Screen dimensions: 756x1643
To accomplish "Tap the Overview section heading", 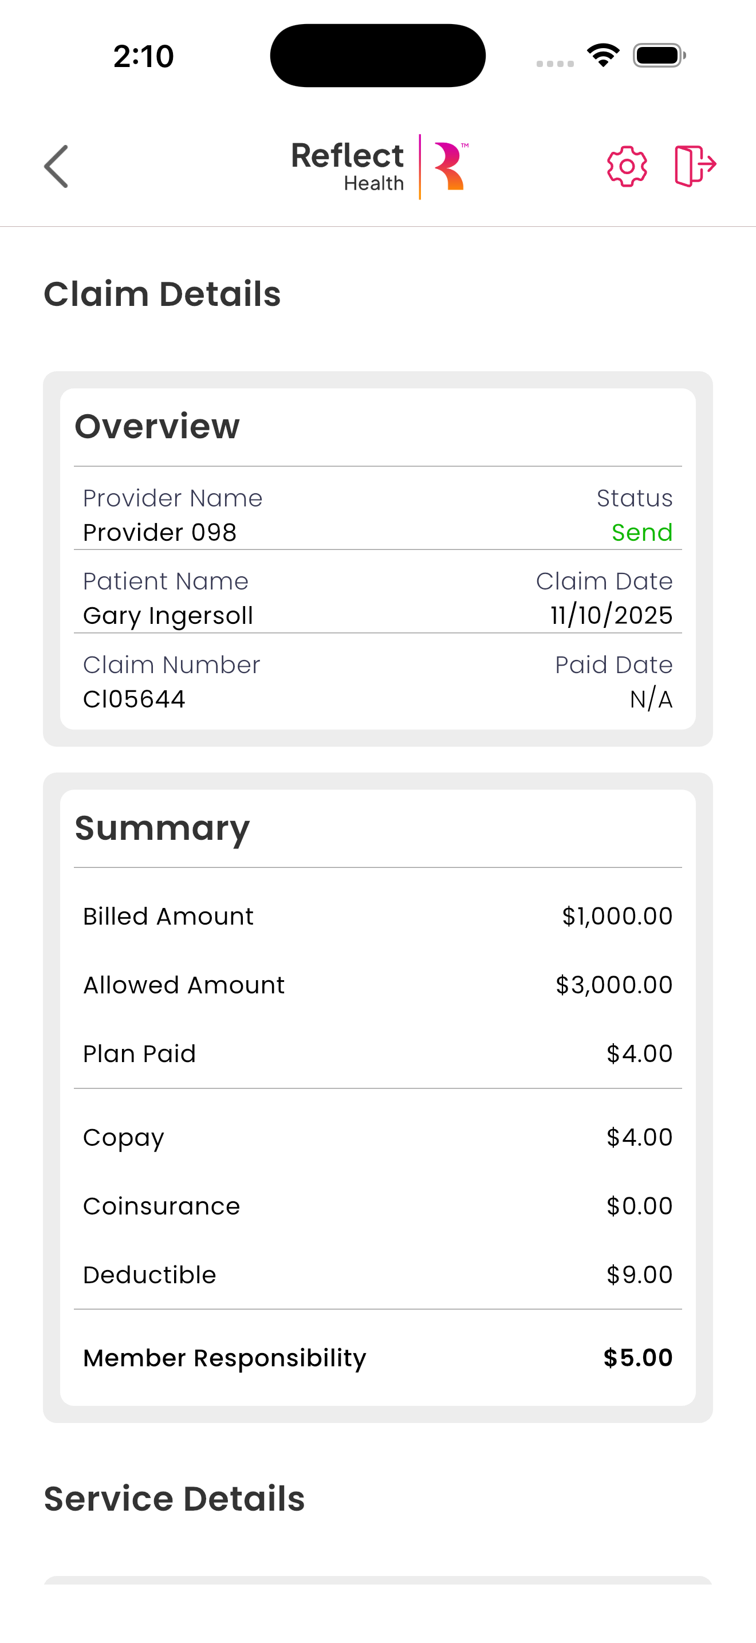I will point(157,426).
